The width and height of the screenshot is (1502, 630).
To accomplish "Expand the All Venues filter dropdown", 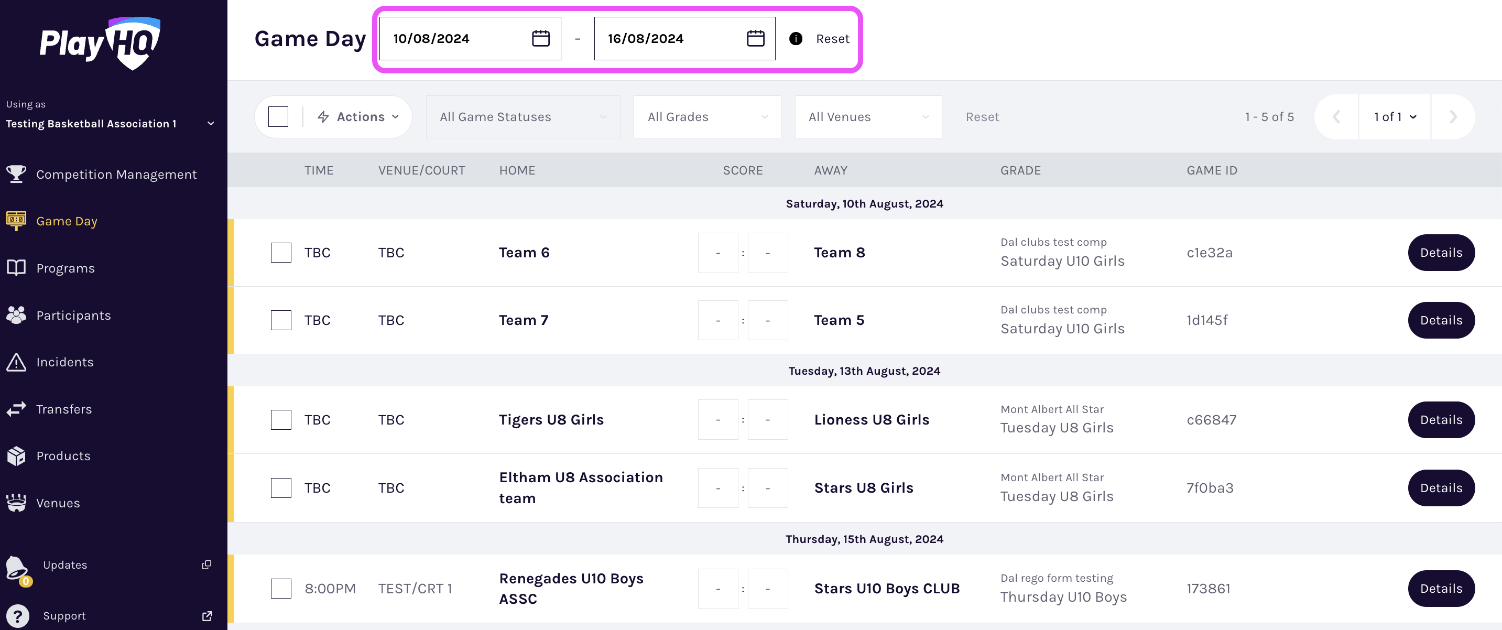I will [x=868, y=117].
